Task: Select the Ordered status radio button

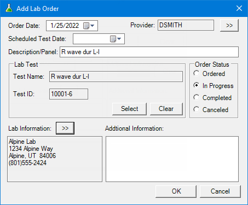Action: [x=197, y=73]
